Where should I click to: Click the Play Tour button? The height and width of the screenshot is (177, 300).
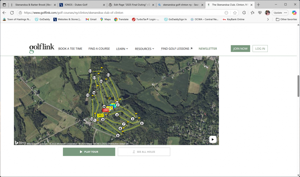tap(89, 152)
